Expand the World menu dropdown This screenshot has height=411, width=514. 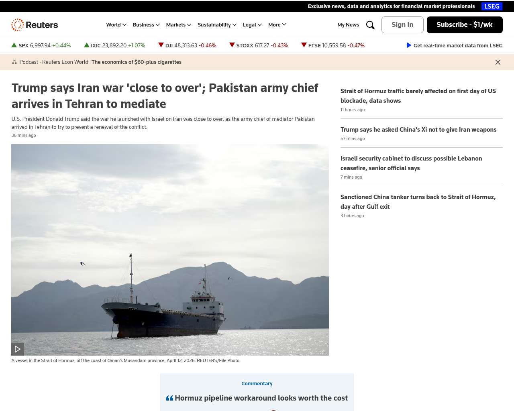116,25
